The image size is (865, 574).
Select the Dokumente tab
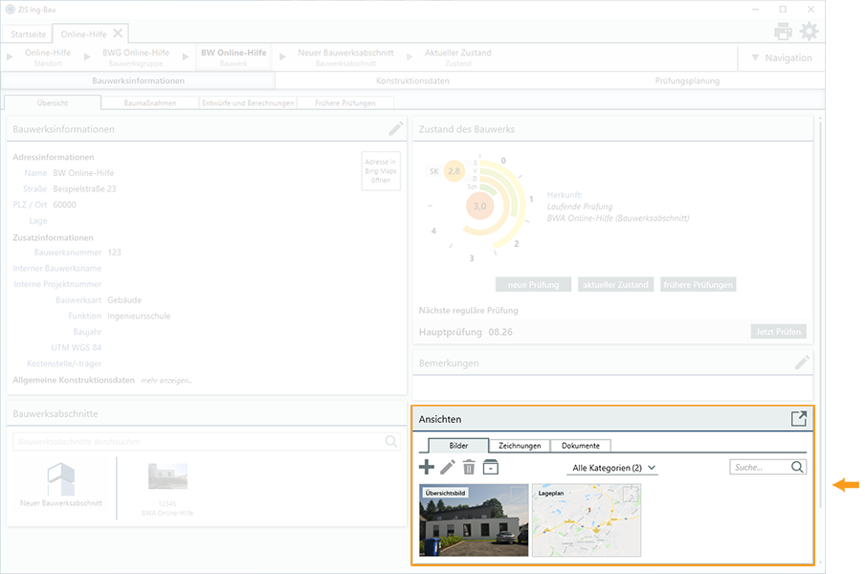coord(581,446)
